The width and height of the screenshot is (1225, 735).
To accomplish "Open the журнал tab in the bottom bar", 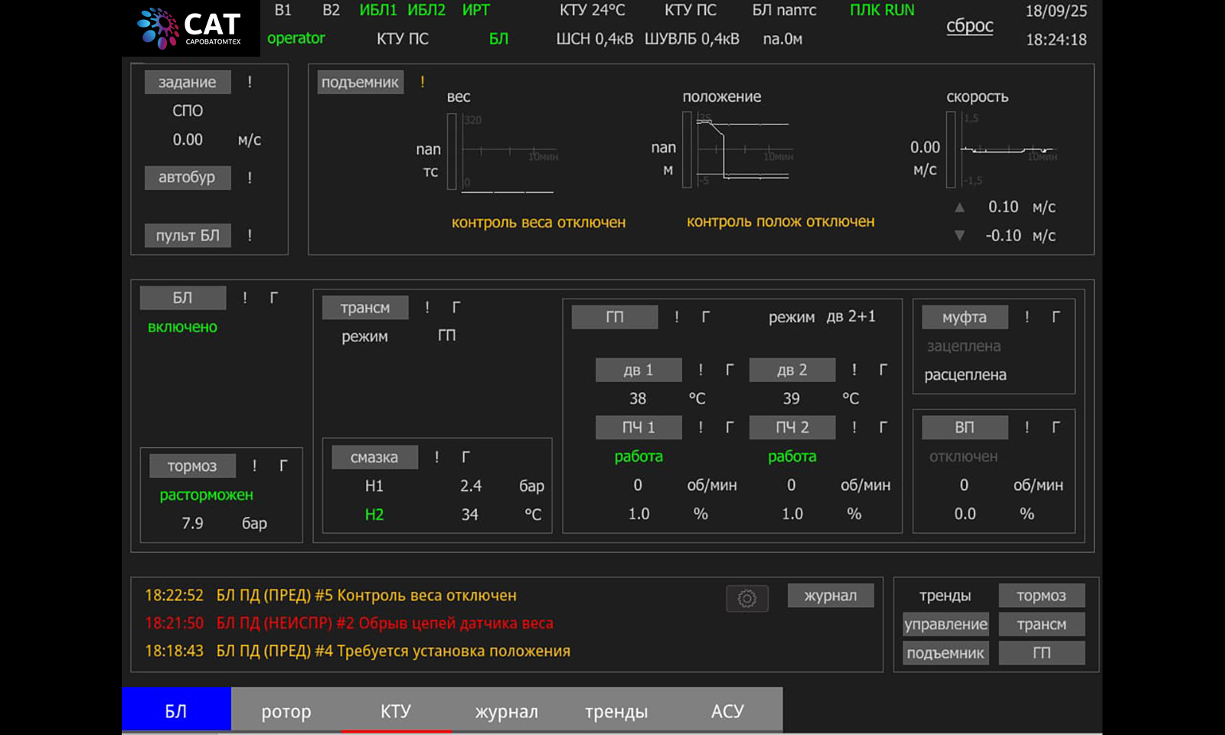I will coord(506,711).
